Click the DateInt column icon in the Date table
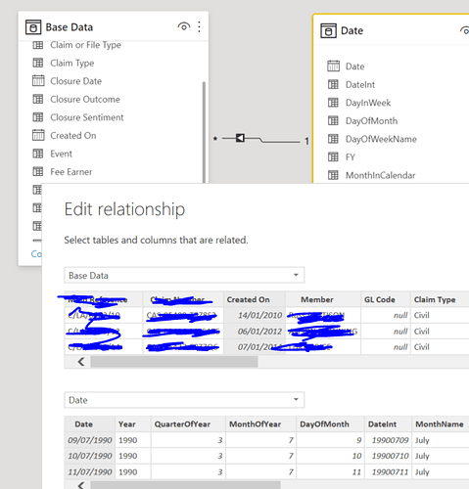The image size is (469, 489). point(333,85)
